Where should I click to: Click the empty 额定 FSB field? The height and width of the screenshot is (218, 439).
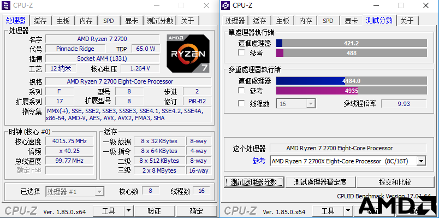[69, 170]
